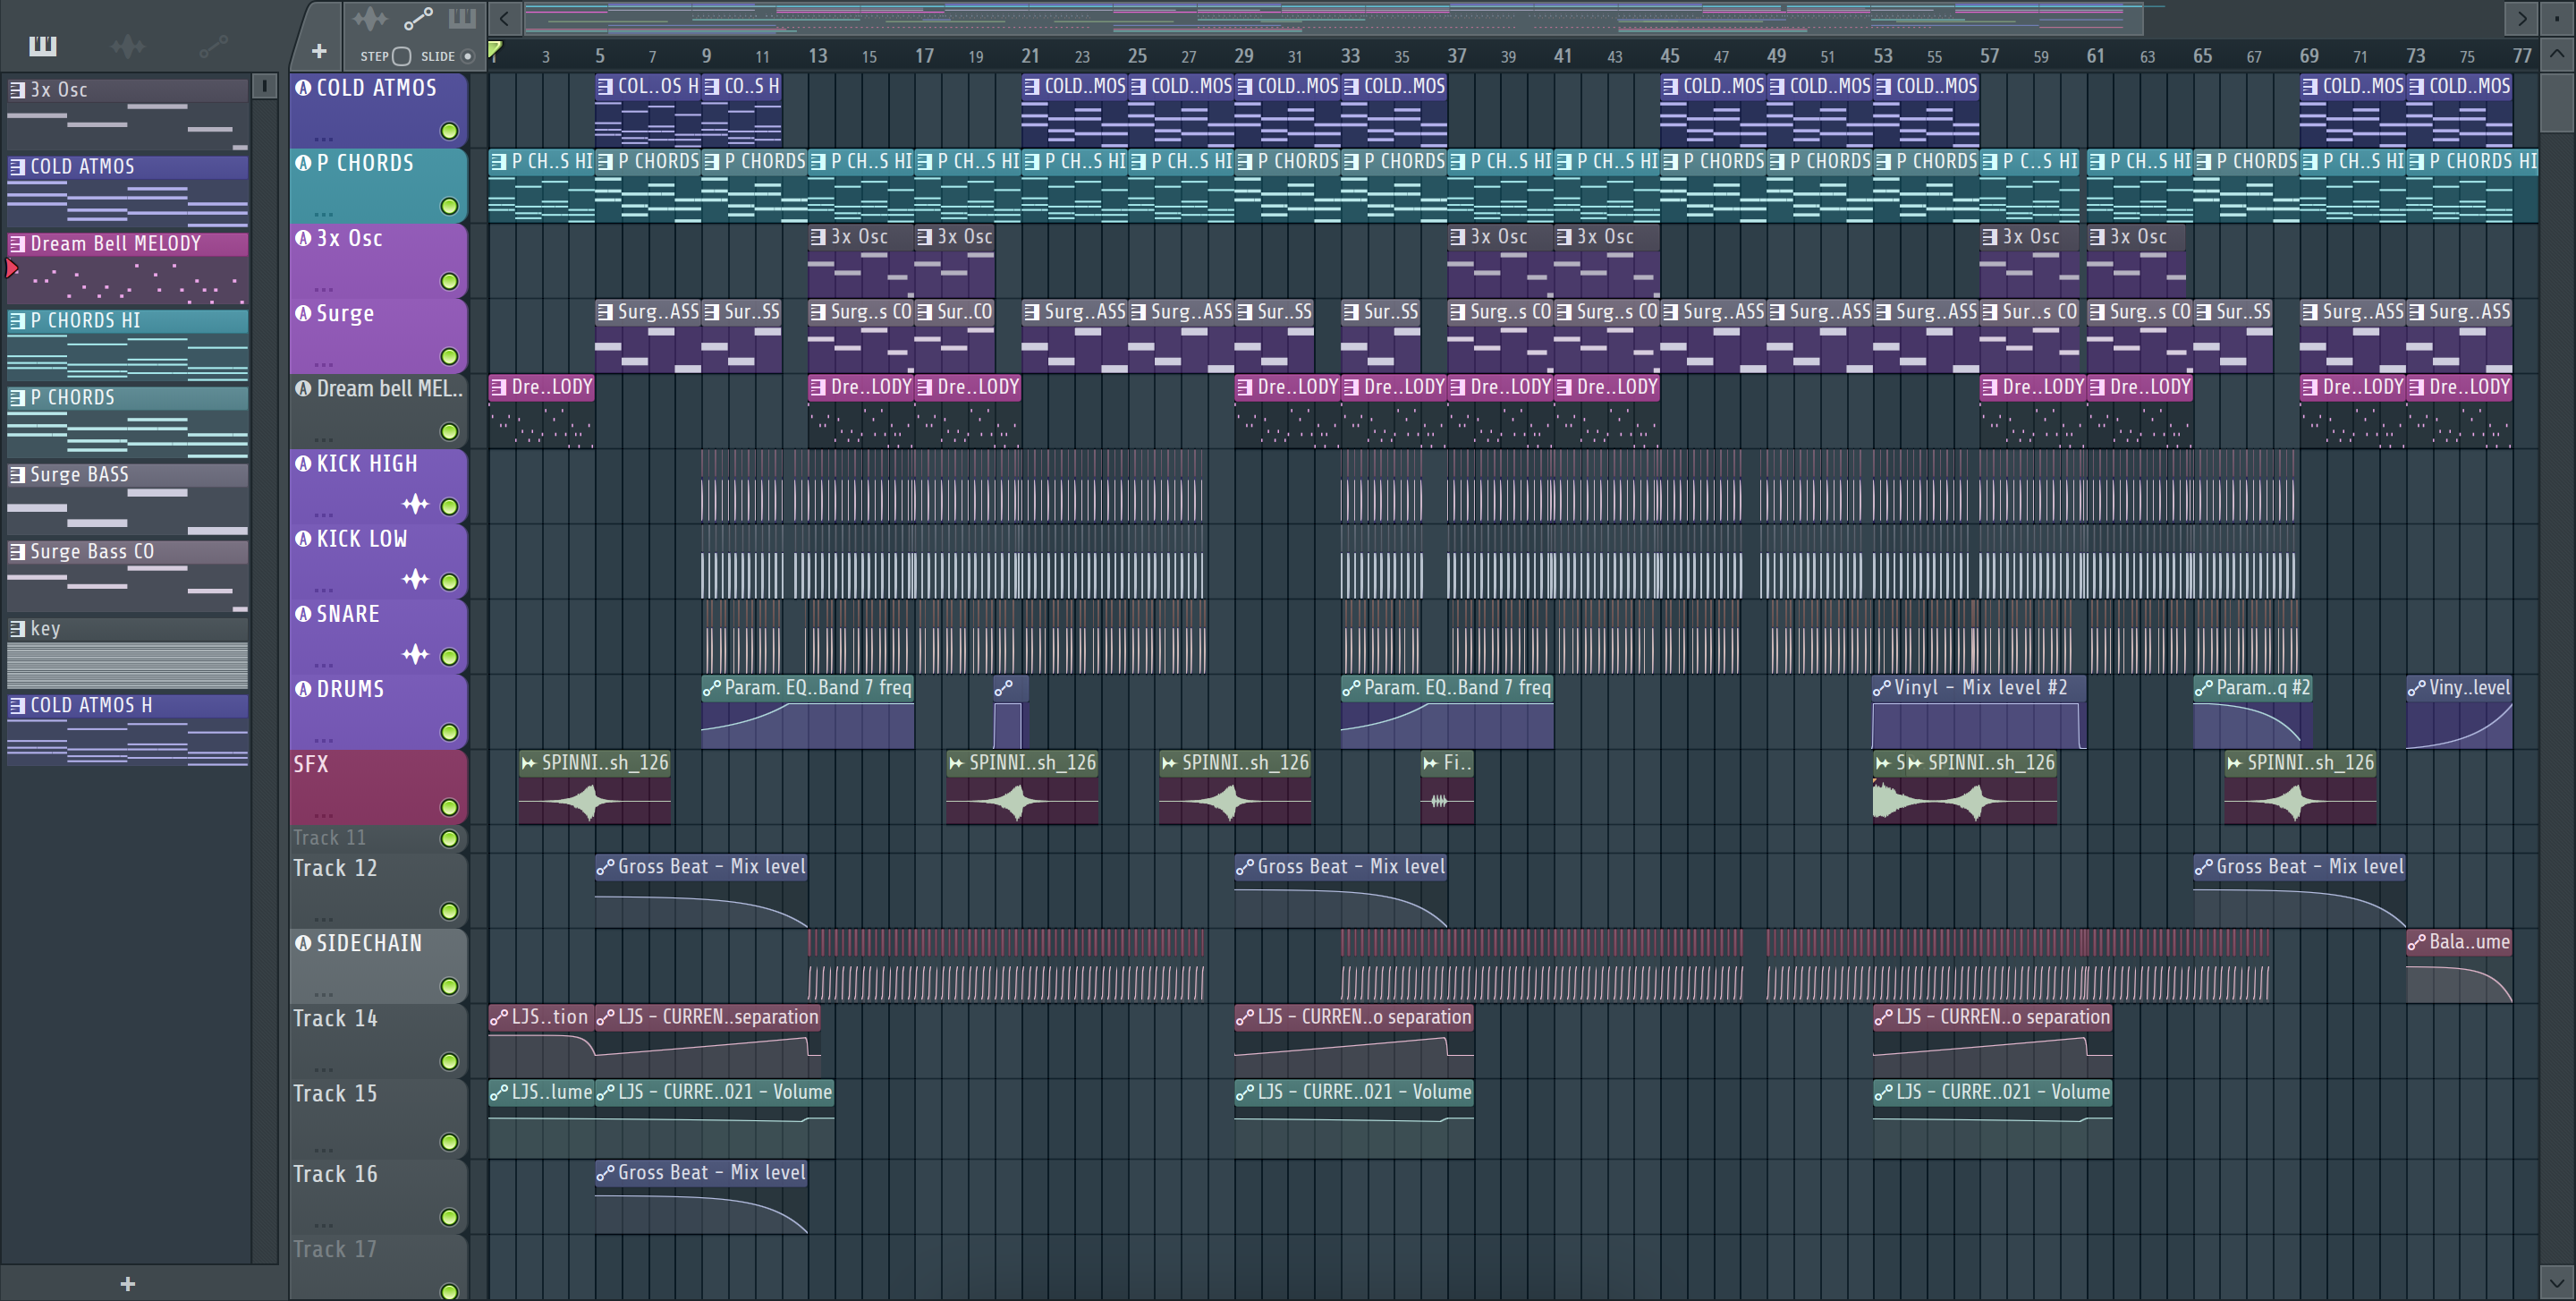The height and width of the screenshot is (1301, 2576).
Task: Click the plus button beside the STEP option
Action: [x=319, y=51]
